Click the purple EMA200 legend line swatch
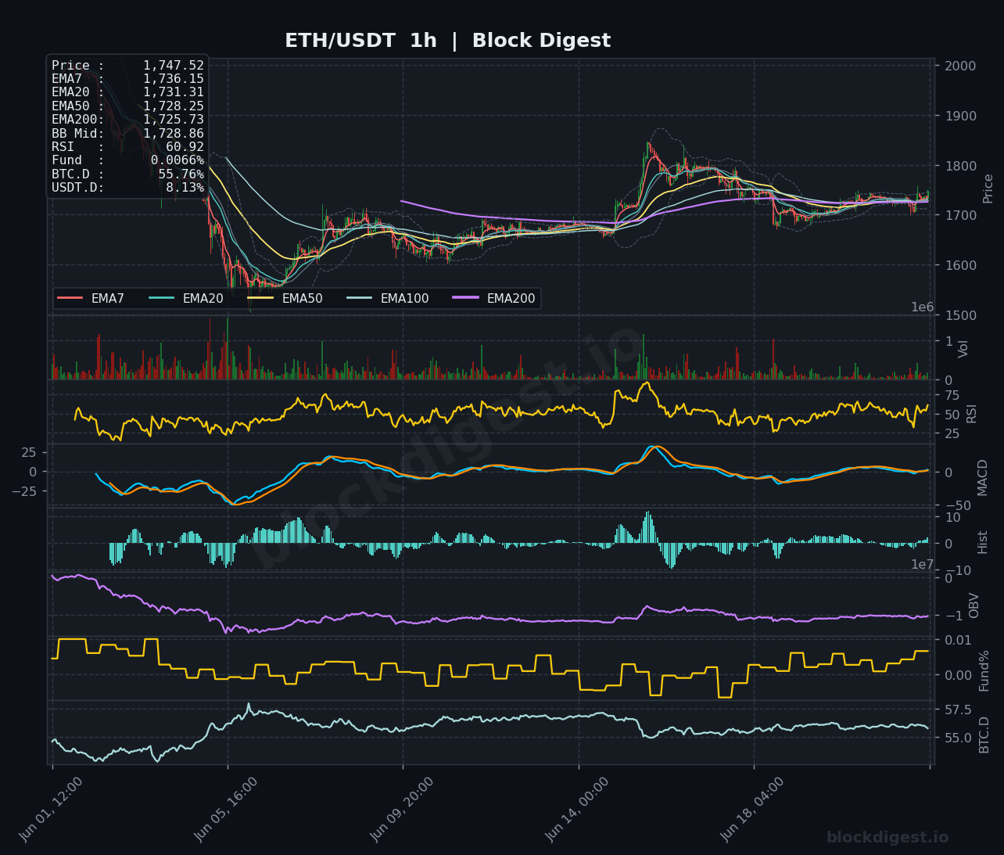The image size is (1004, 855). click(465, 298)
